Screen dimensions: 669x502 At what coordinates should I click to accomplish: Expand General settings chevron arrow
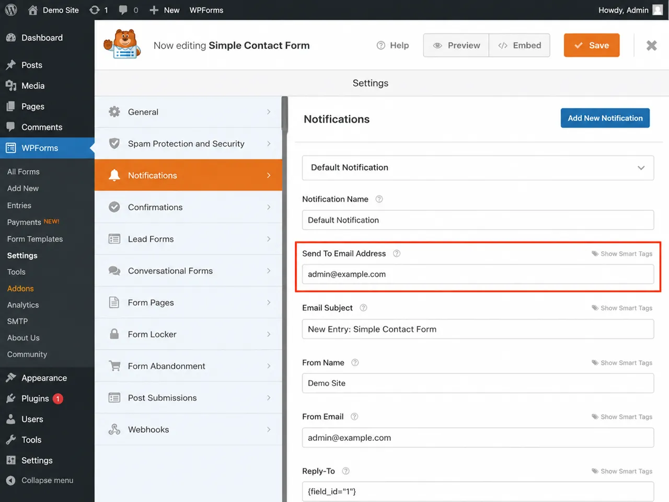point(269,111)
